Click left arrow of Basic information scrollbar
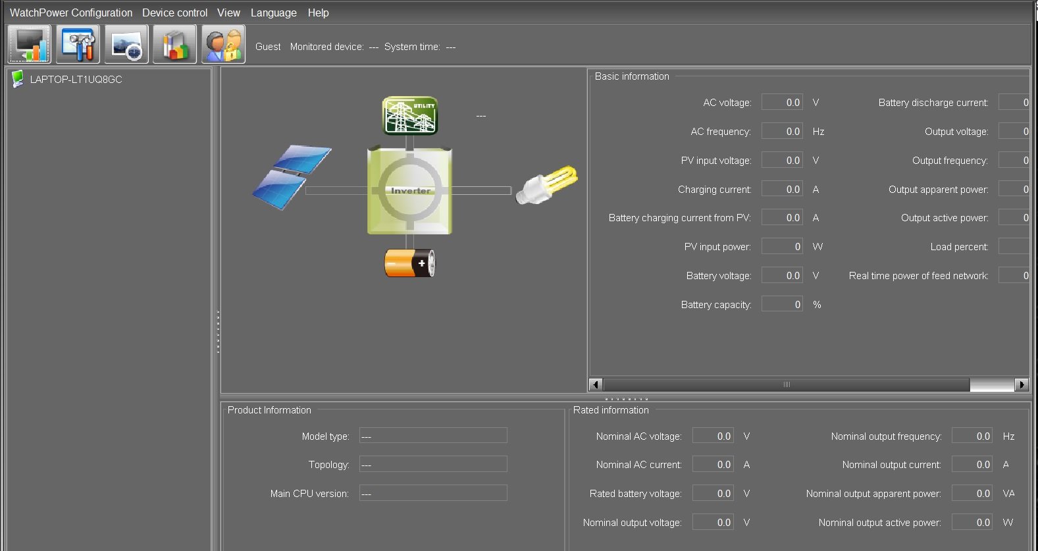 (x=596, y=384)
